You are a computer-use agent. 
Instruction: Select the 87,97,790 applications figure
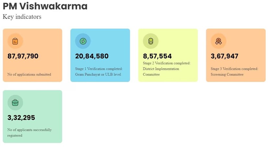click(23, 56)
